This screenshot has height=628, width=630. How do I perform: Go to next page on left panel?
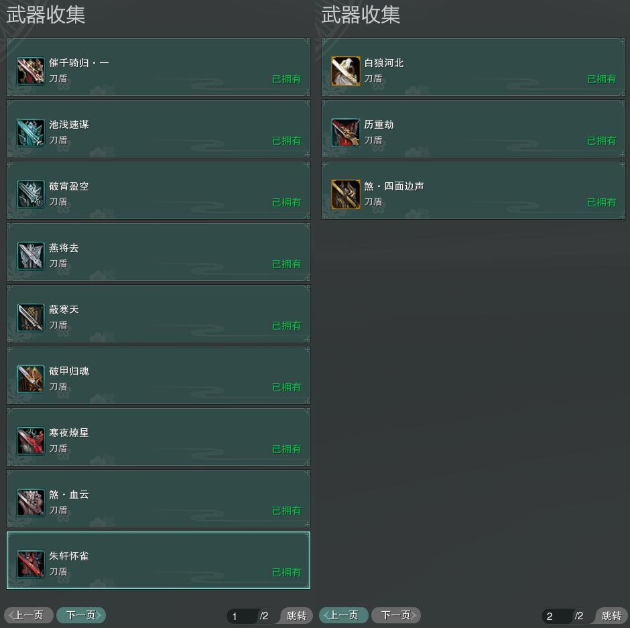81,615
